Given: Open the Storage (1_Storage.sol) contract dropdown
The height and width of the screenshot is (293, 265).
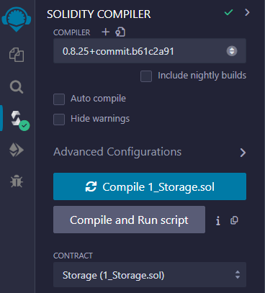Looking at the screenshot, I should [x=150, y=275].
